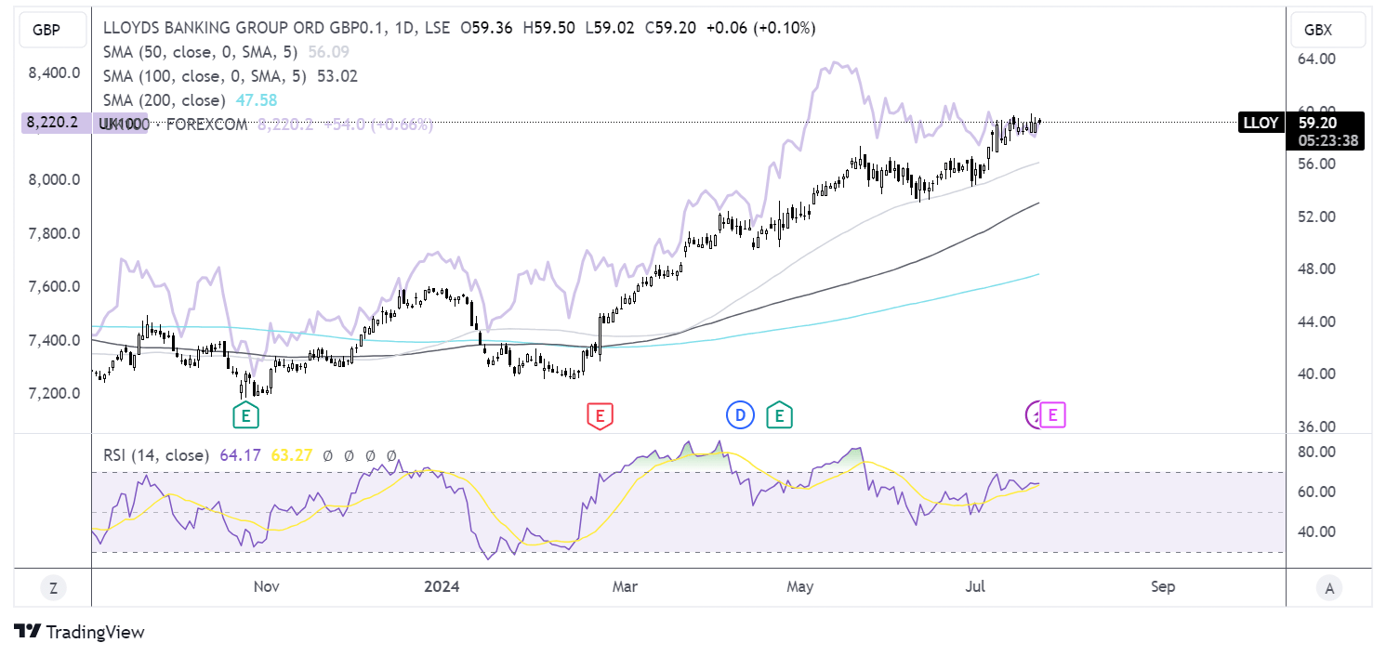
Task: Click the 7,200.0 left scale label
Action: (54, 393)
